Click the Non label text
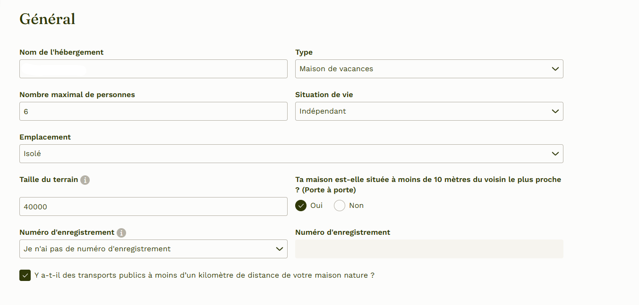This screenshot has width=639, height=305. (x=357, y=206)
